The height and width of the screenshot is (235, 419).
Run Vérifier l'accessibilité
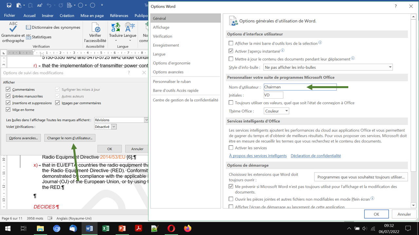pyautogui.click(x=95, y=32)
